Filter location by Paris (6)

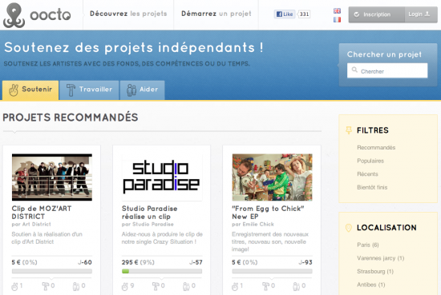pos(368,245)
